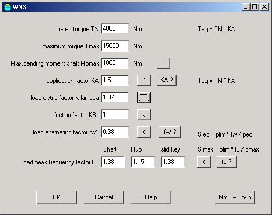Screen dimensions: 272x215
Task: Click the application factor KA input field
Action: tap(115, 80)
